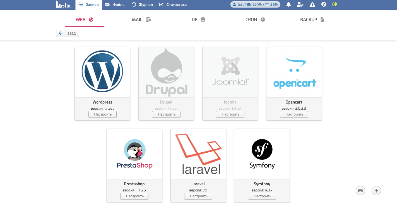Open the Журнал menu item
This screenshot has width=397, height=204.
142,5
